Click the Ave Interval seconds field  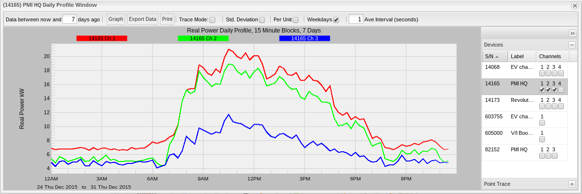[x=356, y=19]
